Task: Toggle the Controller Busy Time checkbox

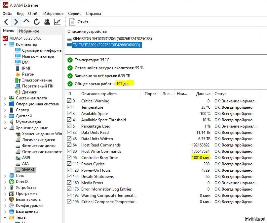Action: coord(69,157)
